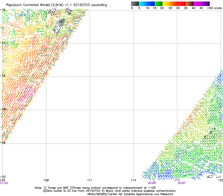Viewport: 223px width, 196px height.
Task: Click the '35' label under the color bar
Action: [186, 8]
